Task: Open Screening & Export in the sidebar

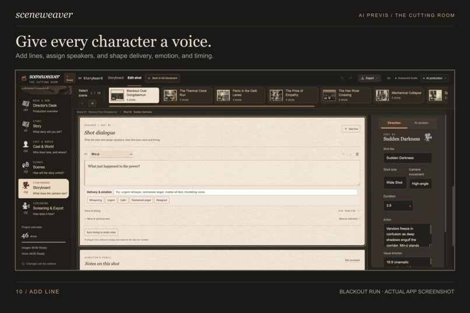Action: [x=45, y=209]
